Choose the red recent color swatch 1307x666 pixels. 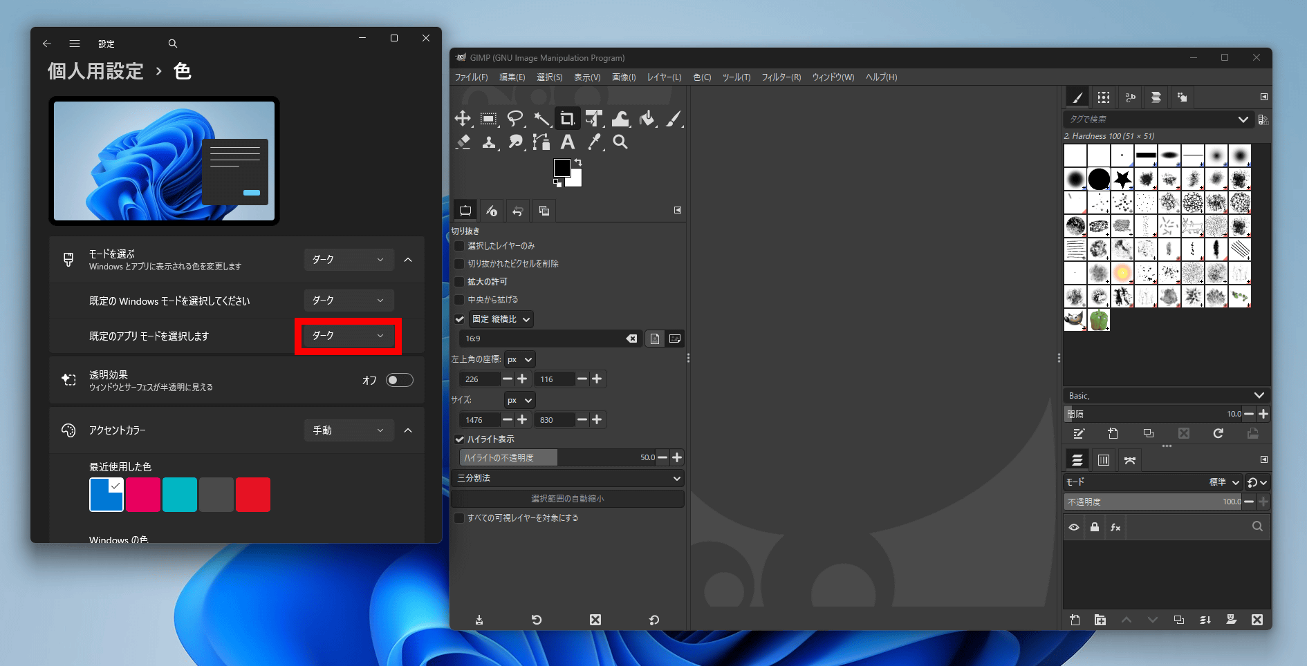click(253, 495)
